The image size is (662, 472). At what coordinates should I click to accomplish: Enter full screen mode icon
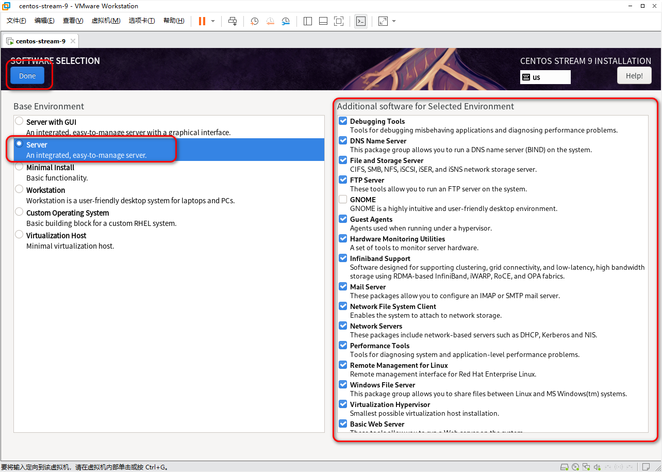coord(339,21)
